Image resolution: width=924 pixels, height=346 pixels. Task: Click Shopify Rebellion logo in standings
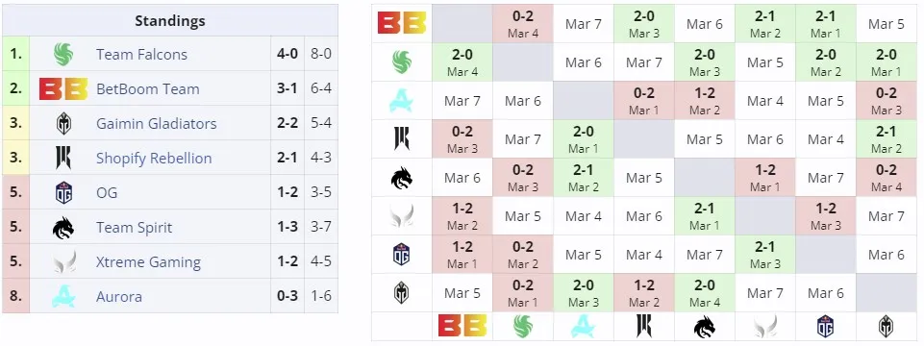(x=63, y=158)
